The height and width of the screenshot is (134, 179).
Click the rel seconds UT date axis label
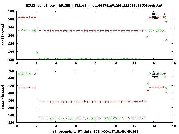95,131
